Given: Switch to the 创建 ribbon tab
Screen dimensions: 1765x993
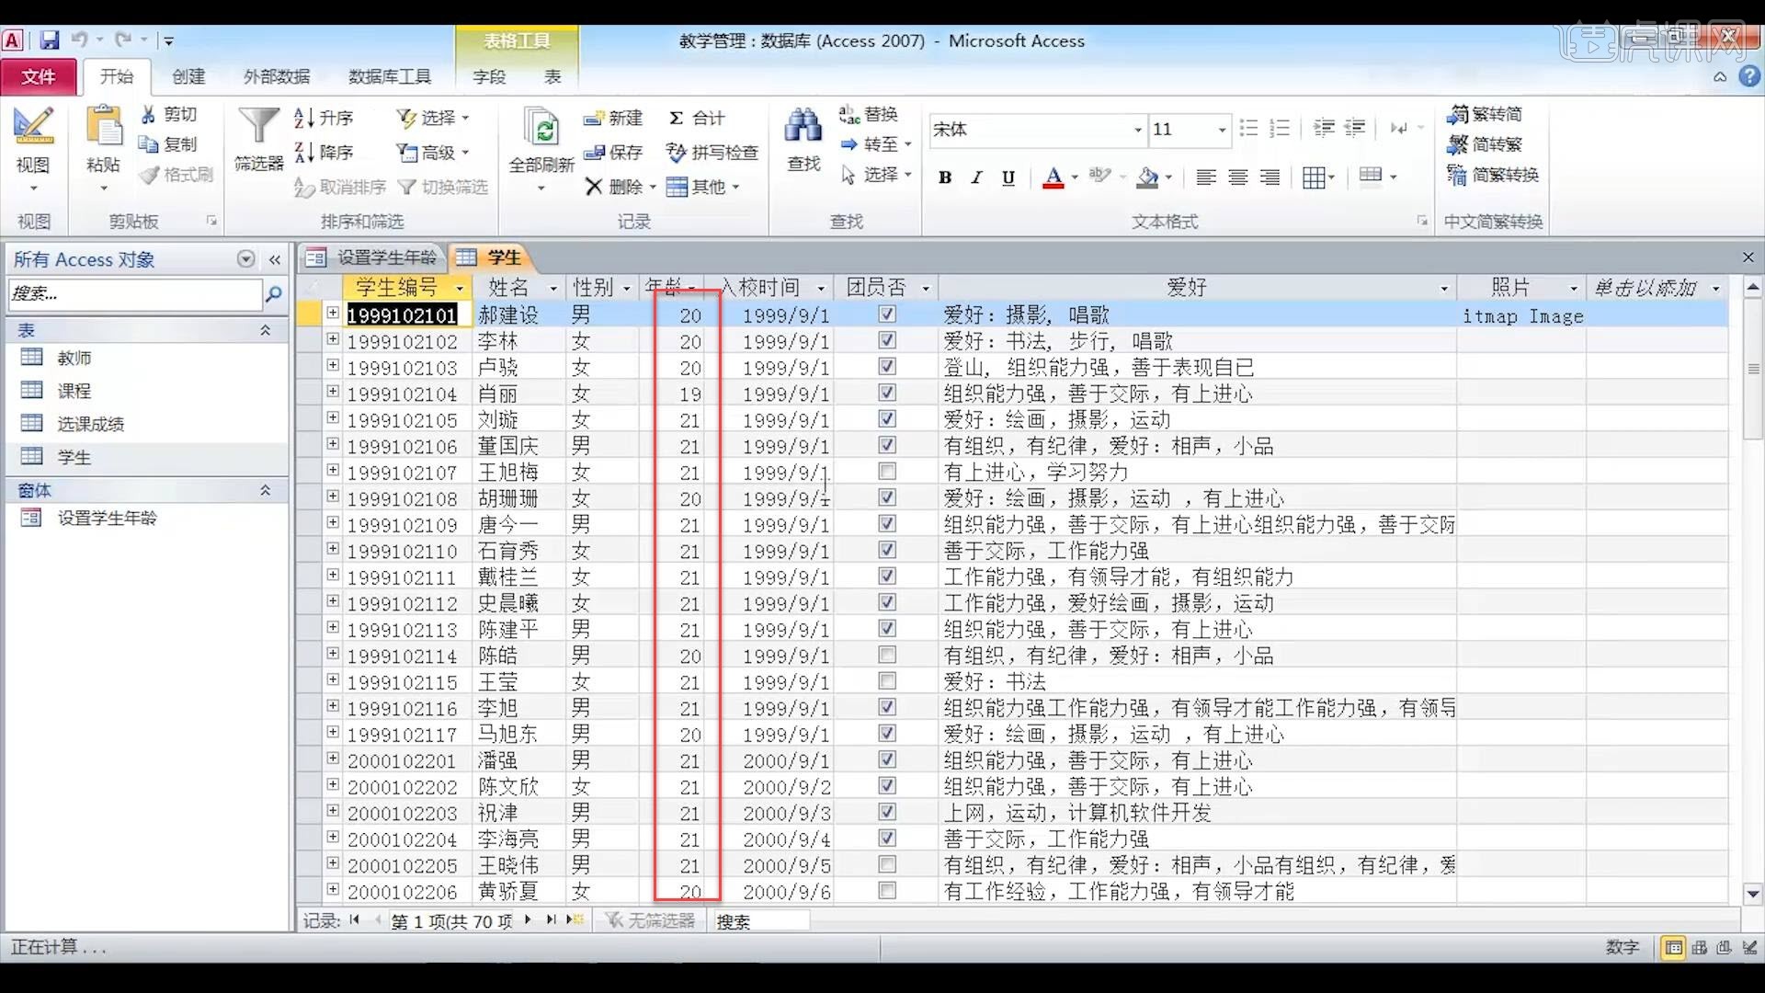Looking at the screenshot, I should (188, 76).
